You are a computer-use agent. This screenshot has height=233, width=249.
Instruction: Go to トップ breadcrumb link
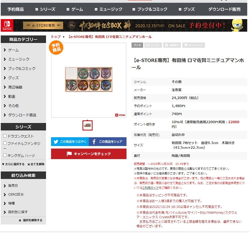pos(56,37)
